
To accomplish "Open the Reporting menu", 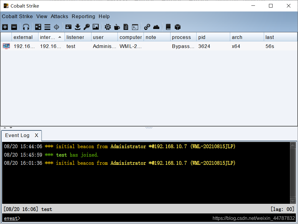I will (x=83, y=17).
